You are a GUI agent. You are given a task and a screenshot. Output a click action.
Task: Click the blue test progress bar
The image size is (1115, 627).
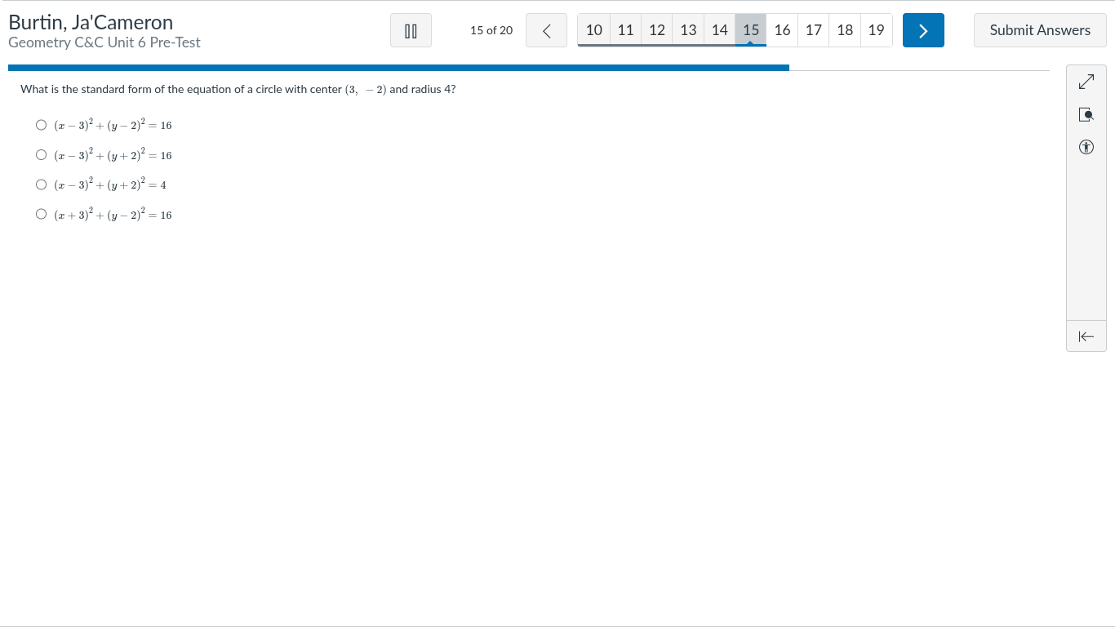point(398,68)
